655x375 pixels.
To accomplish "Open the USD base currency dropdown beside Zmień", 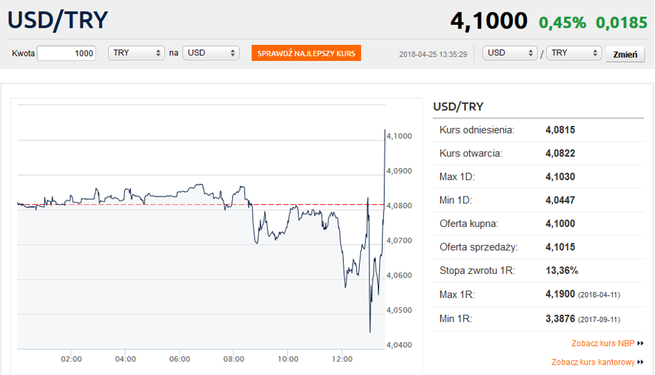I will [510, 53].
